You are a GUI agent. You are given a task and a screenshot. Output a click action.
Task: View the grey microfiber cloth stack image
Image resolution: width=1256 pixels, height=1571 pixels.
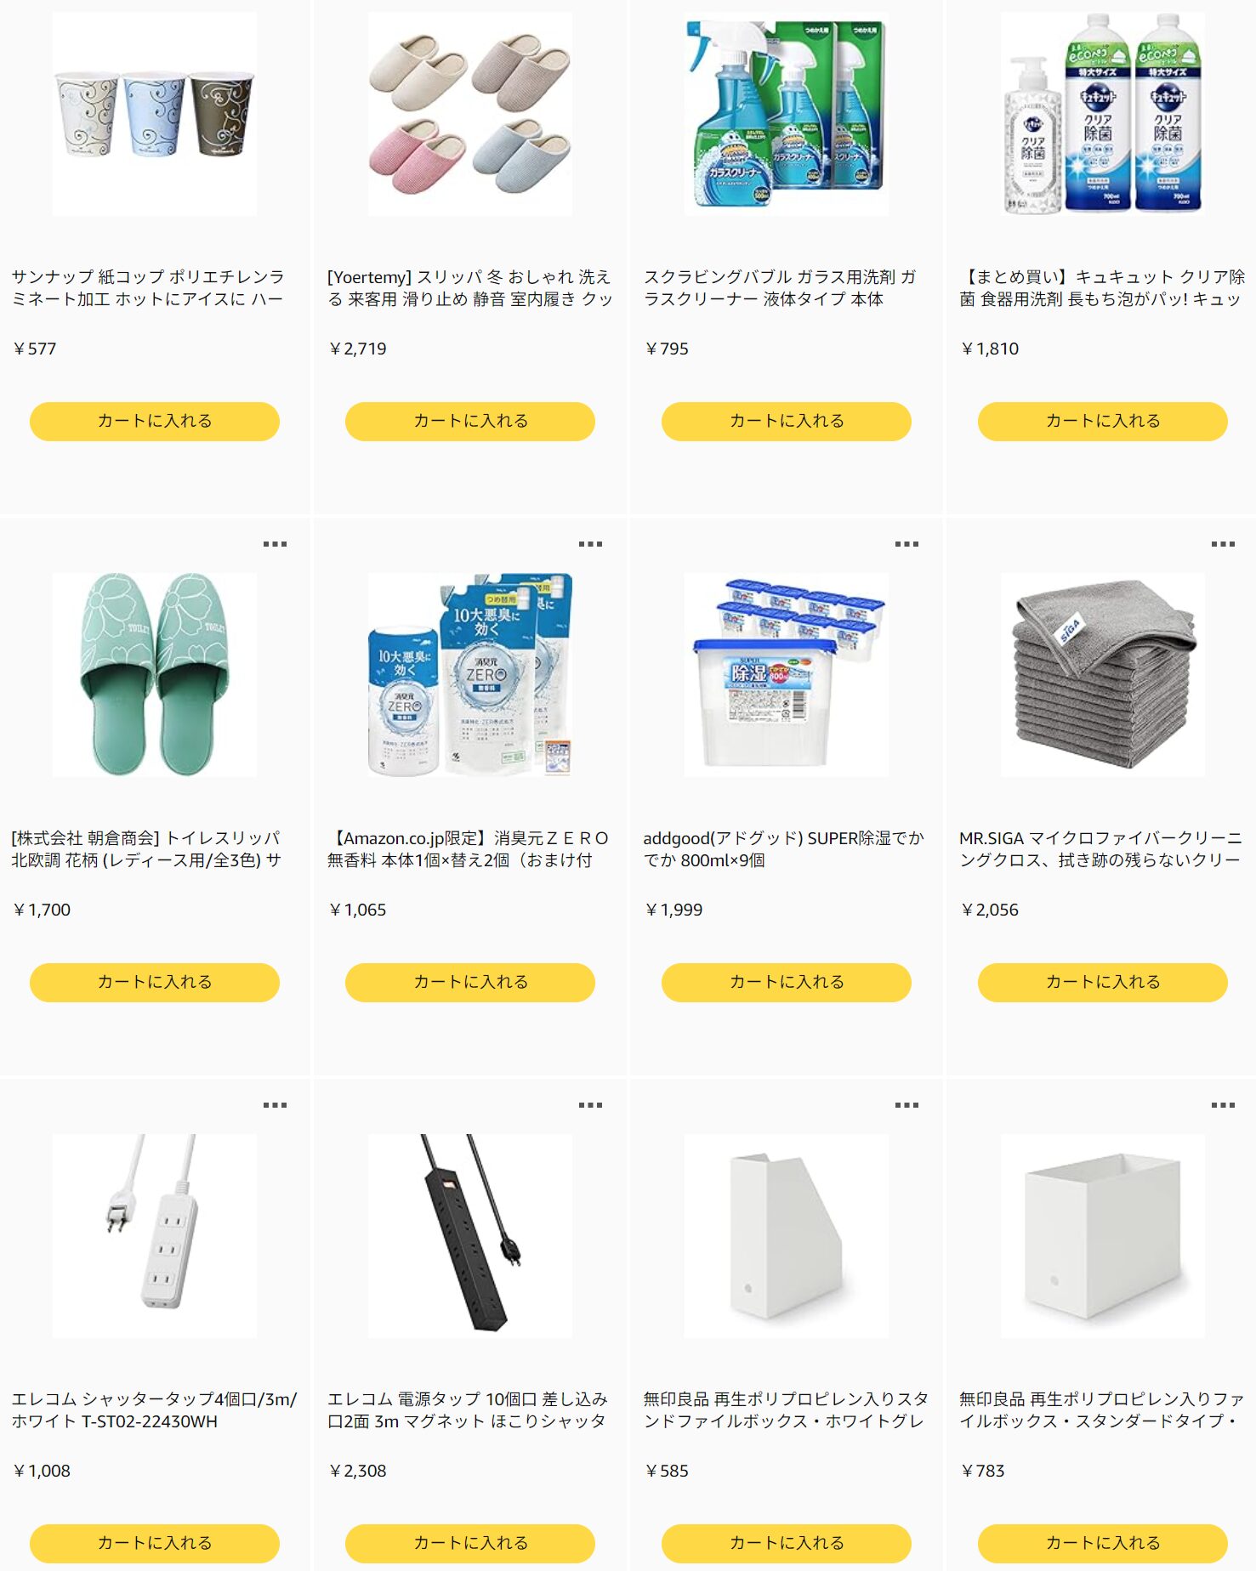click(1103, 674)
